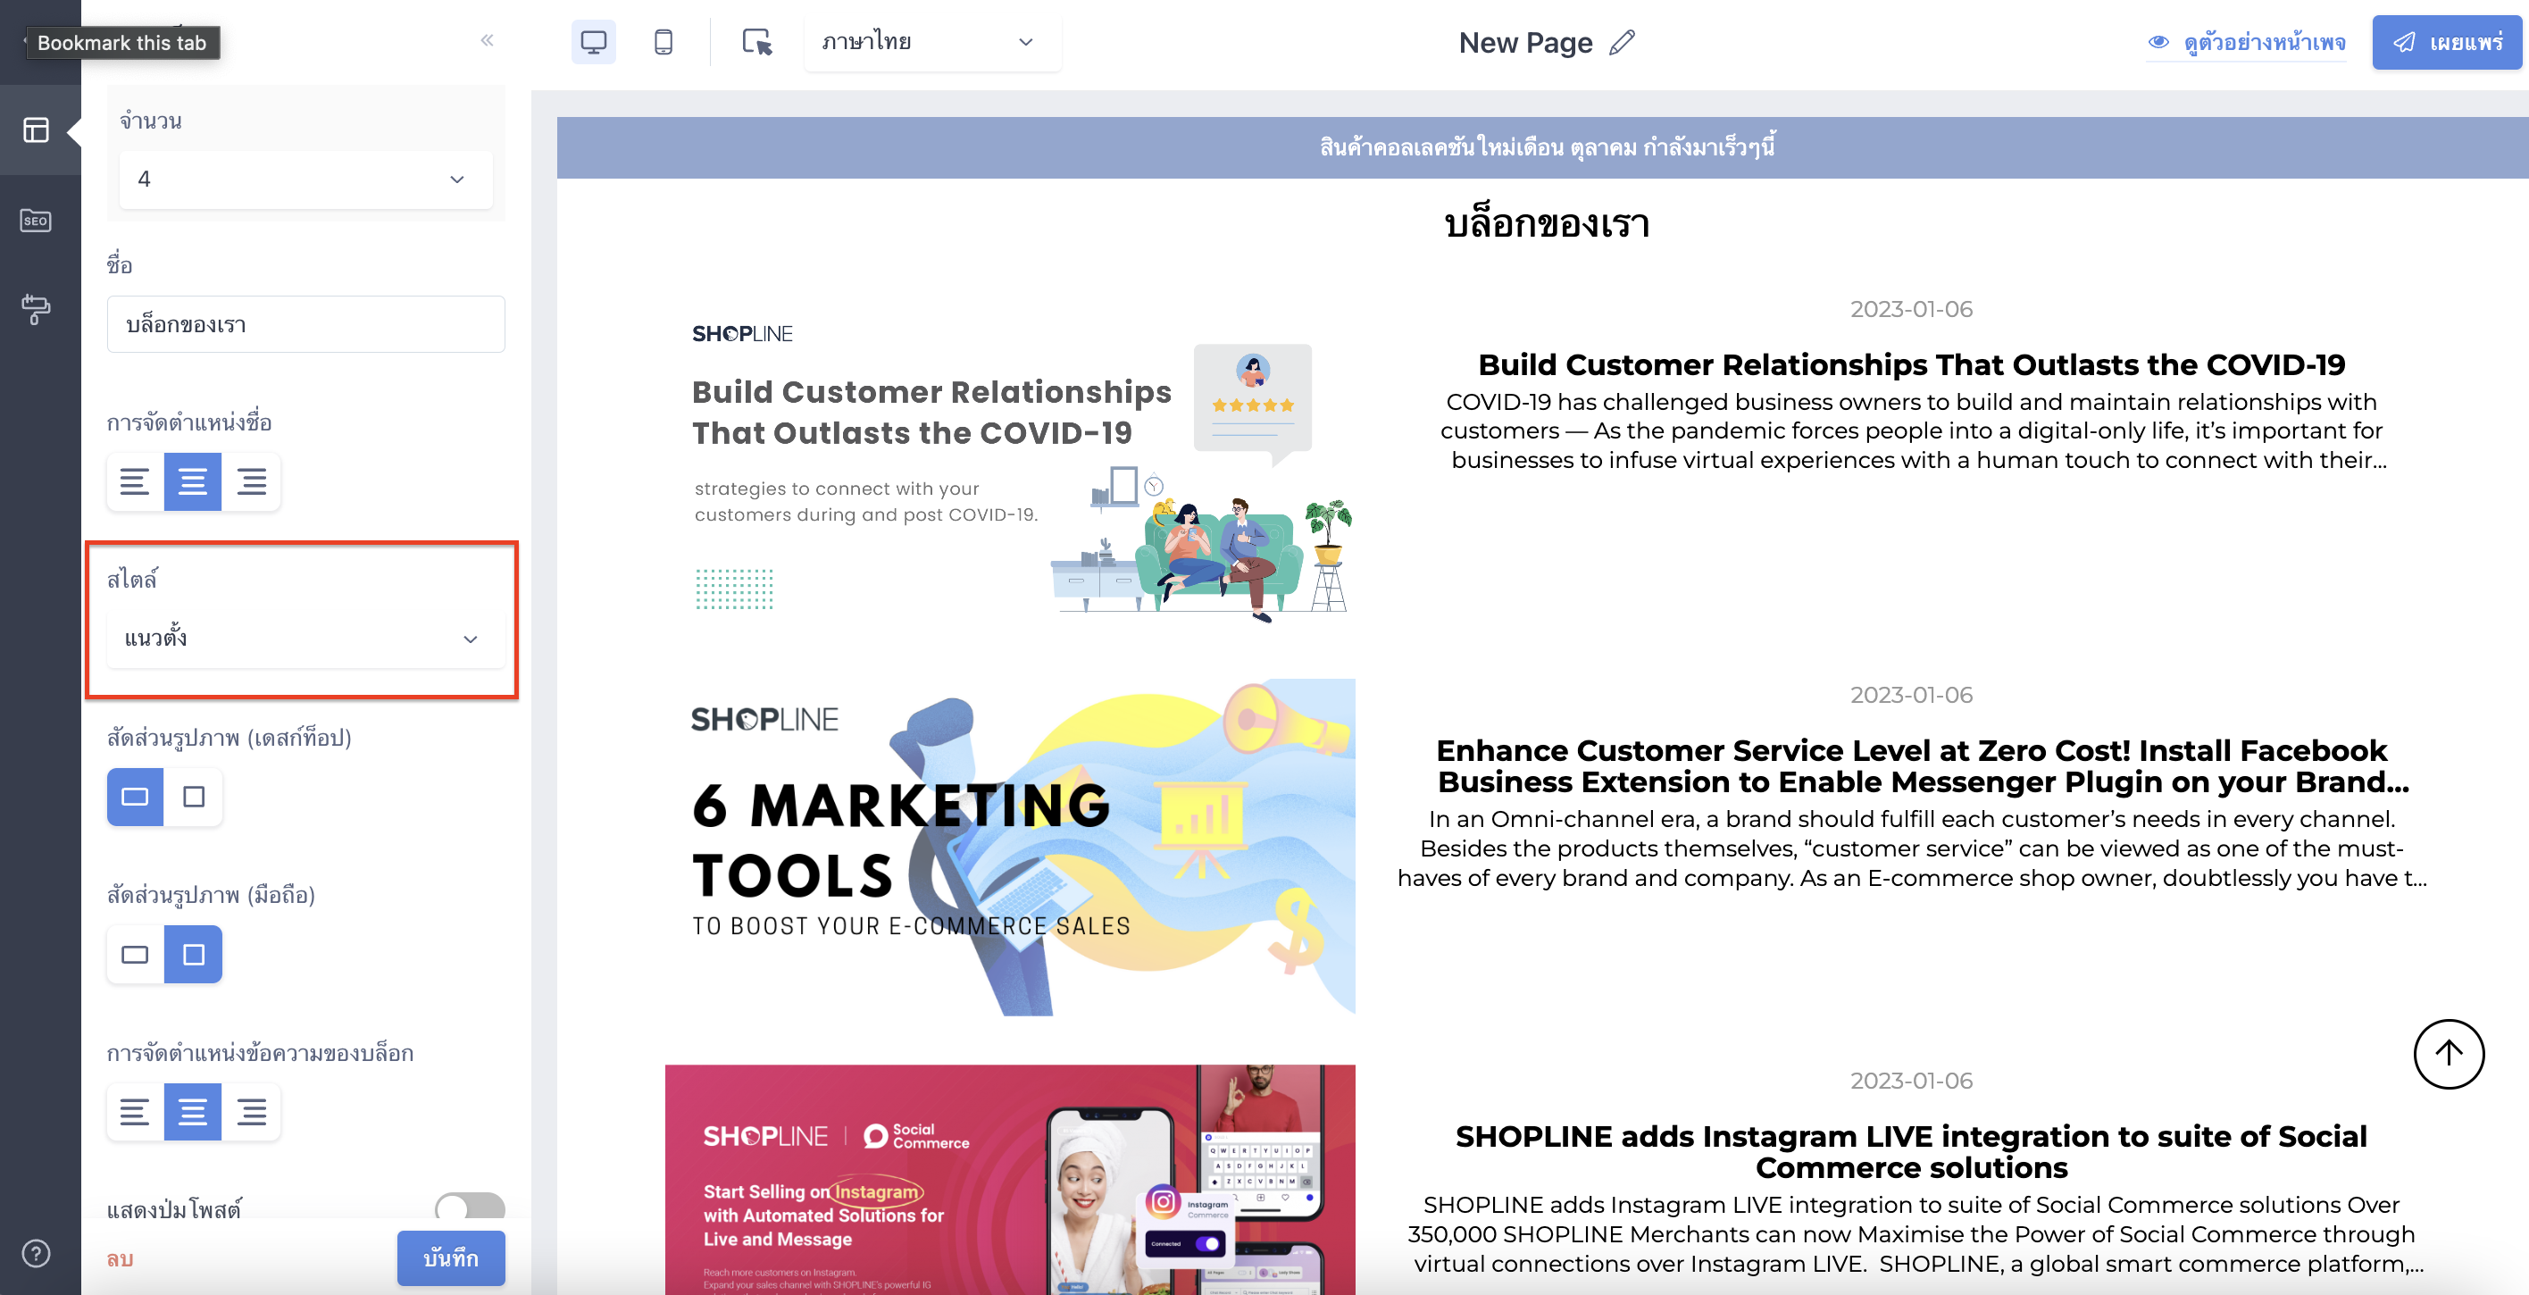
Task: Click the ดูตัวอย่างหน้าเพจ preview link
Action: (x=2264, y=42)
